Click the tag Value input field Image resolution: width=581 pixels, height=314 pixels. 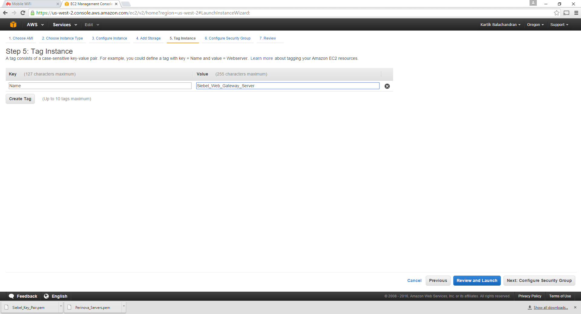coord(287,86)
